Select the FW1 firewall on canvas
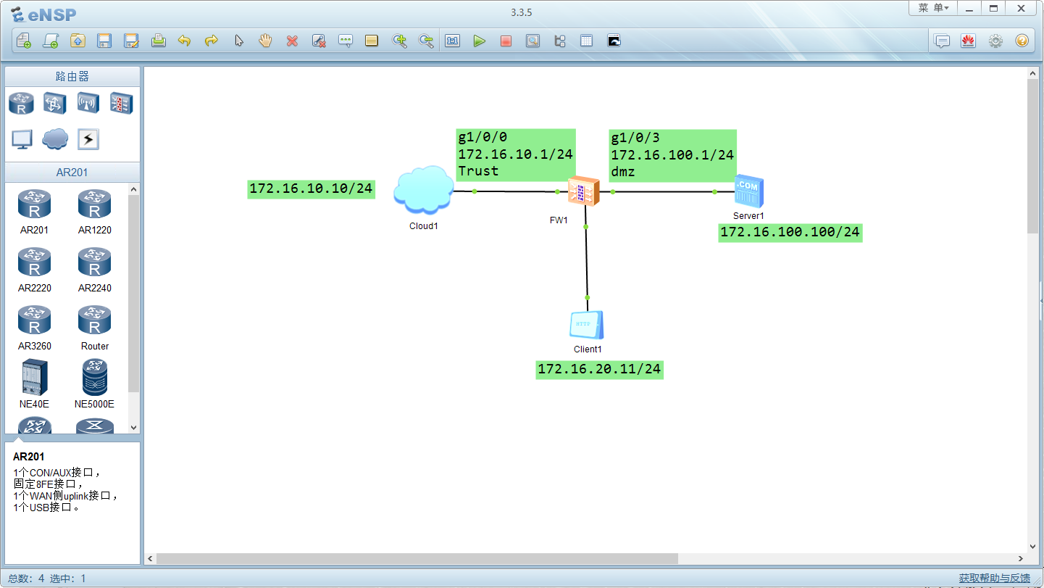1044x588 pixels. click(584, 192)
